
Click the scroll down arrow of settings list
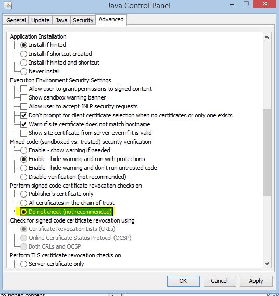tap(267, 264)
